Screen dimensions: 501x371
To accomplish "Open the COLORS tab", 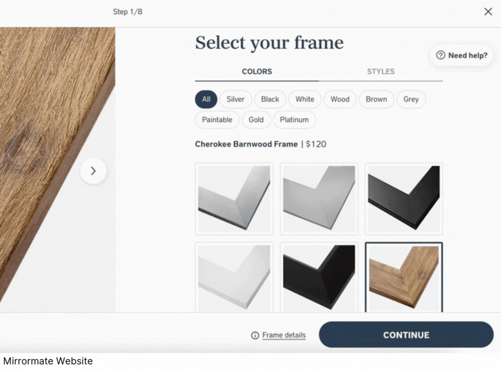I will [257, 72].
